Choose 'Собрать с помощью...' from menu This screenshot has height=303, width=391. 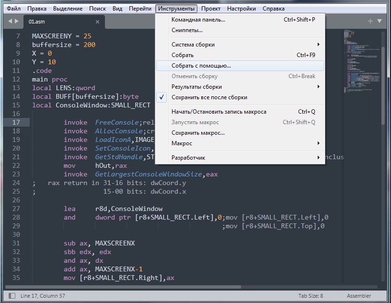coord(201,66)
